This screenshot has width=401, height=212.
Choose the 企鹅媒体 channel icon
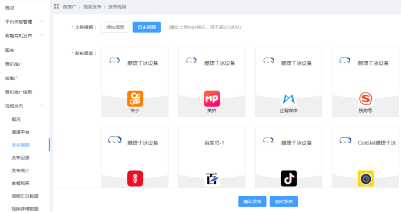point(289,99)
